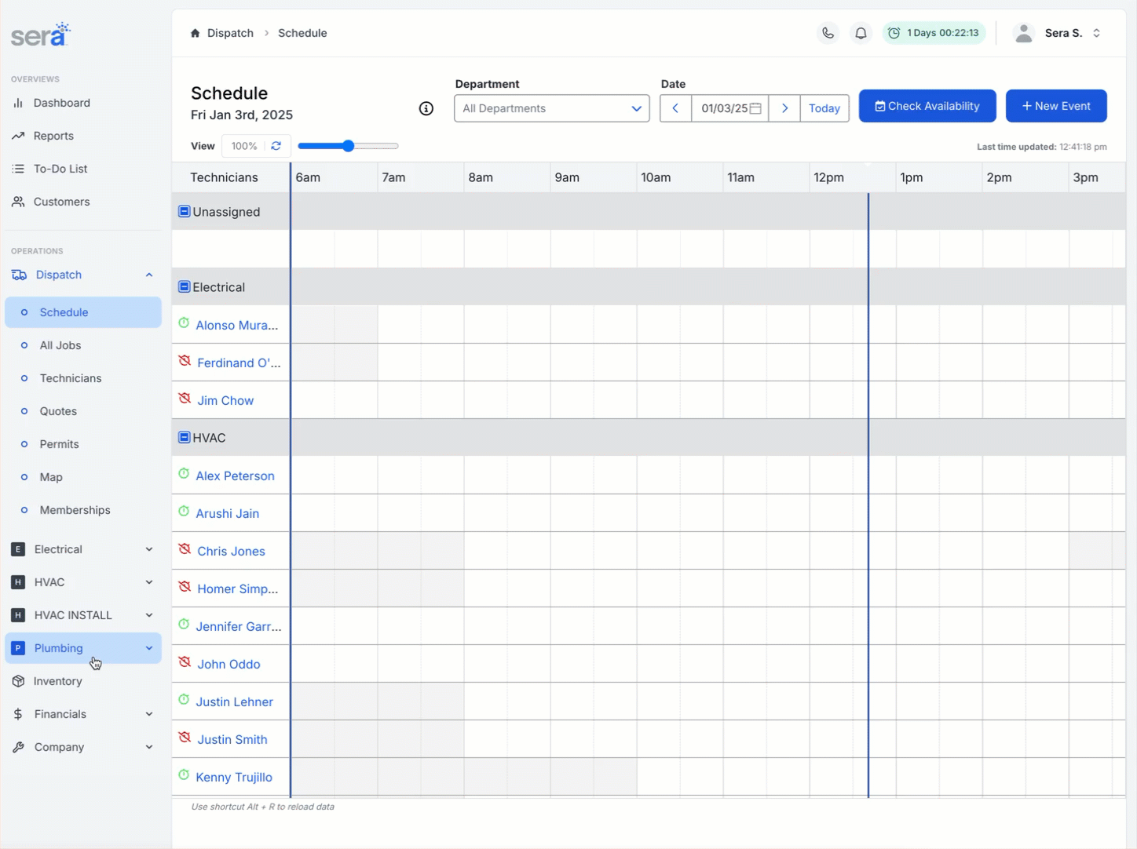The width and height of the screenshot is (1137, 849).
Task: Collapse the Electrical technicians group toggle
Action: [185, 286]
